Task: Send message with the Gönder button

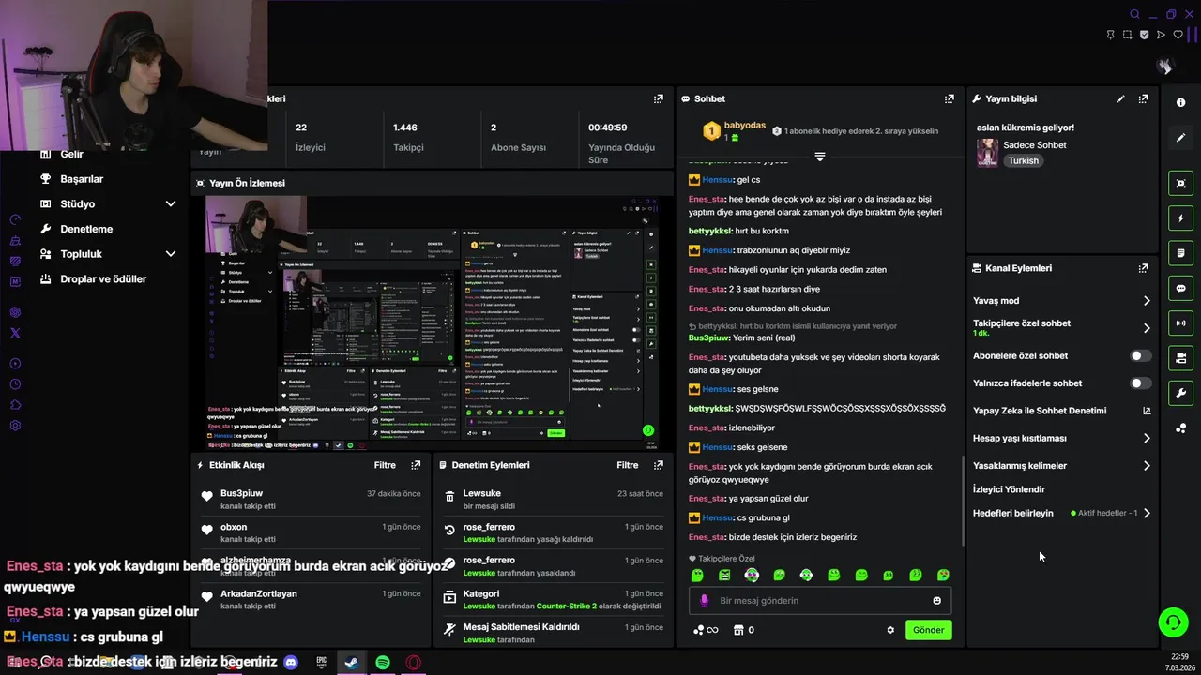Action: coord(929,630)
